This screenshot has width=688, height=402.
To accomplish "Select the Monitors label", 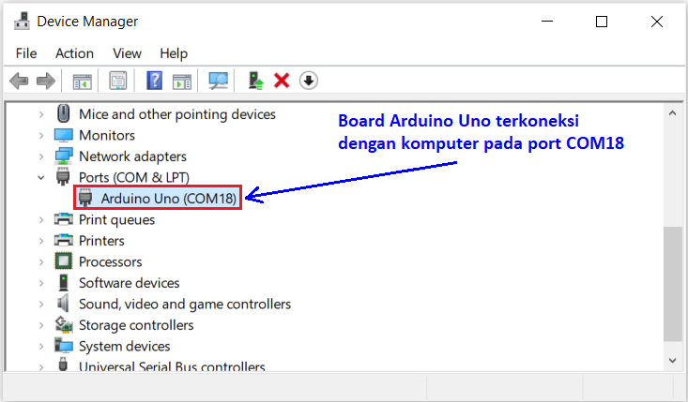I will [x=107, y=135].
